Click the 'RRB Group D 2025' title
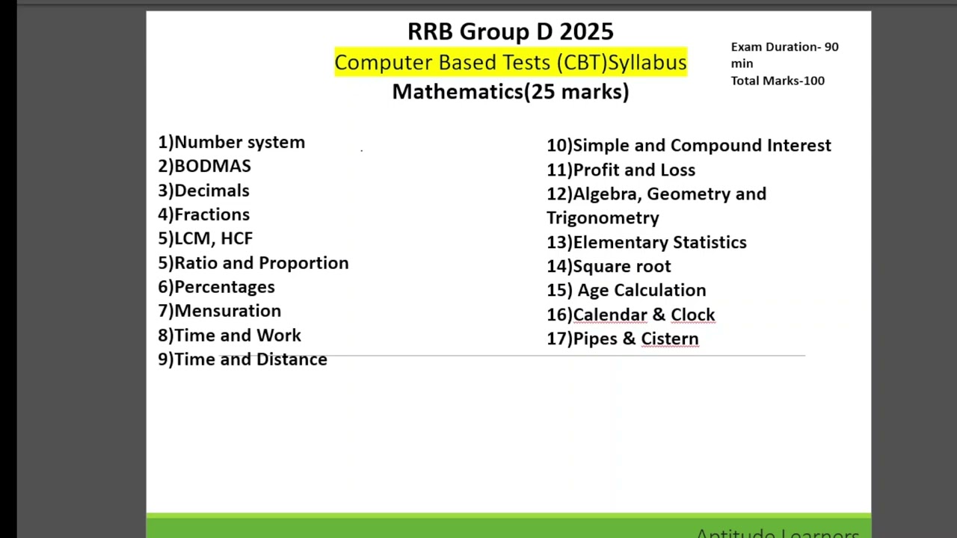Screen dimensions: 957x538 510,31
